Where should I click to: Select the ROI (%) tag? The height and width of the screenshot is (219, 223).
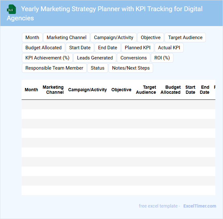point(162,58)
